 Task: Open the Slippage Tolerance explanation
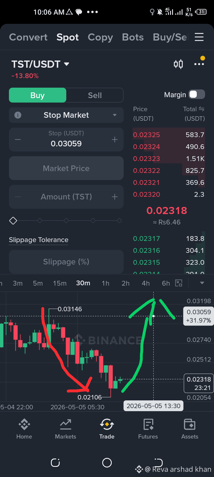point(39,240)
